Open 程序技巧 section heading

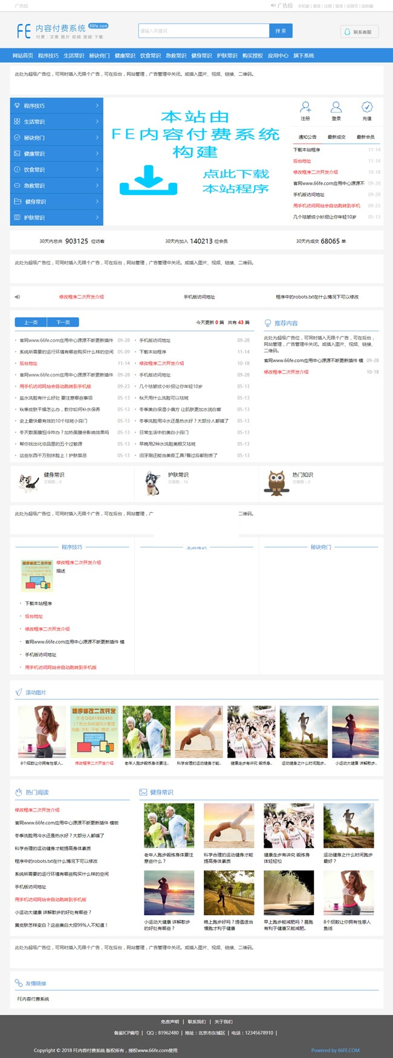tap(72, 547)
